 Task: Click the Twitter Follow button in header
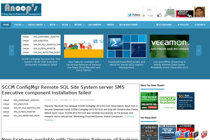[x=134, y=15]
